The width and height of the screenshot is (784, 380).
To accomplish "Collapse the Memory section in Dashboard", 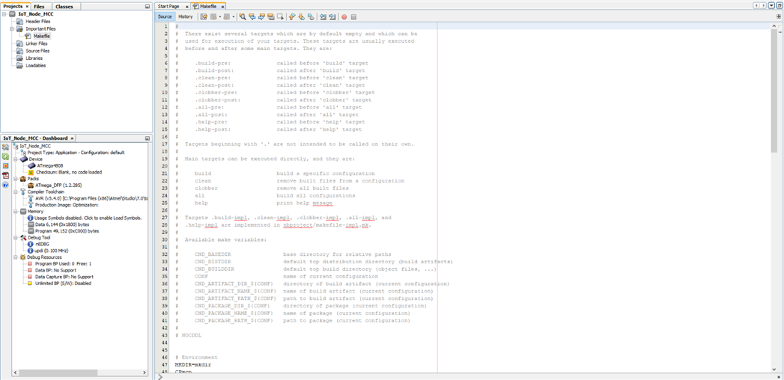I will point(15,211).
